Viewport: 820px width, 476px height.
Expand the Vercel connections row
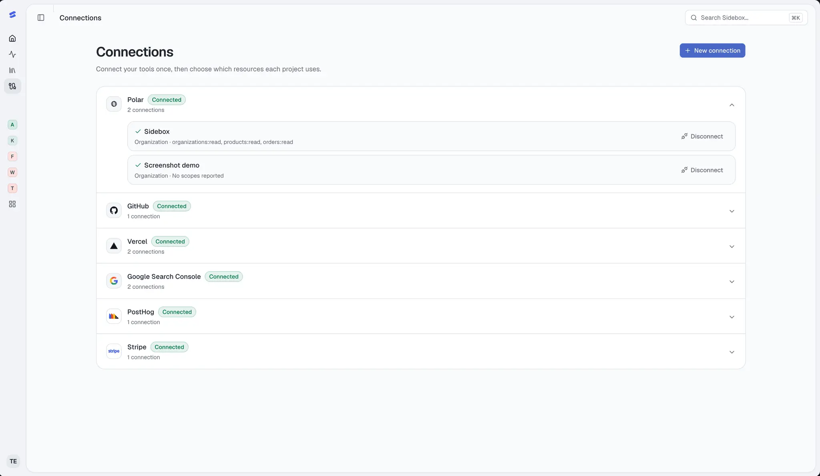[x=732, y=246]
